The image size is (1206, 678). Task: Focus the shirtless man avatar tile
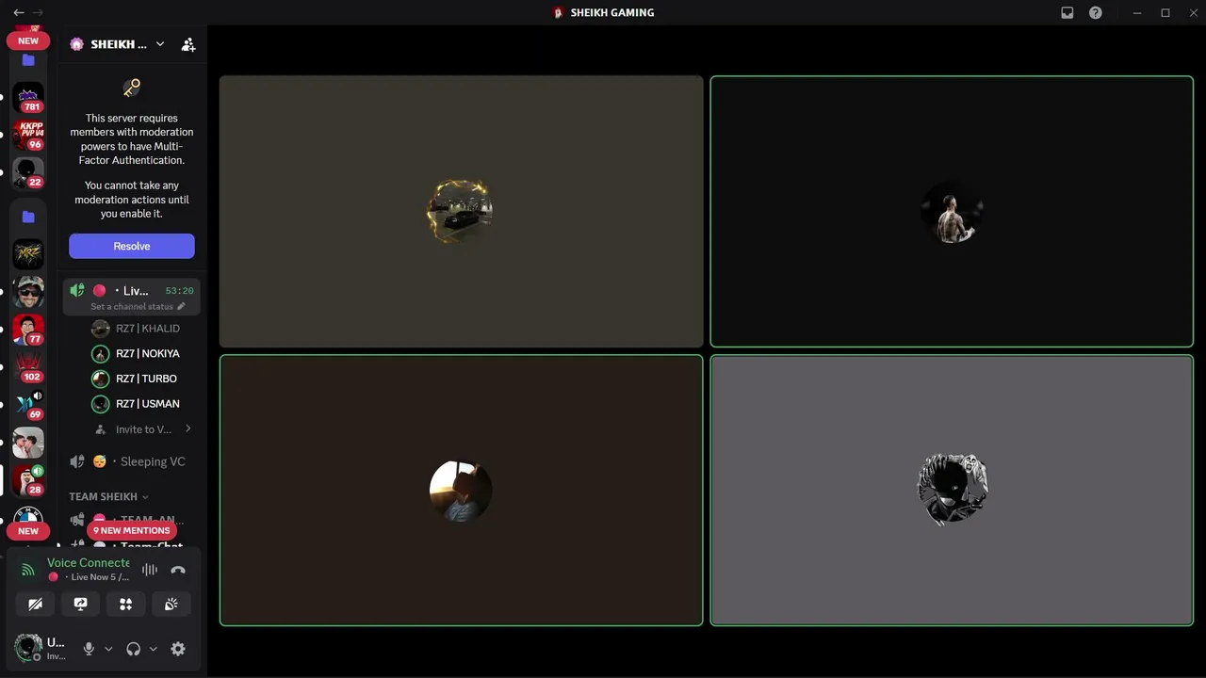pos(952,212)
